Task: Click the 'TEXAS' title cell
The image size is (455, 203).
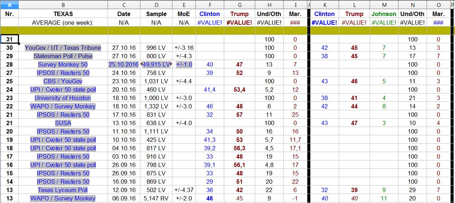Action: tap(63, 14)
